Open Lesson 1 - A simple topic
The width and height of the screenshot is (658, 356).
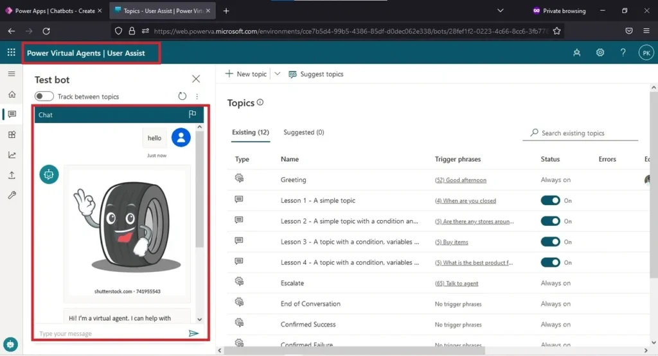(317, 201)
